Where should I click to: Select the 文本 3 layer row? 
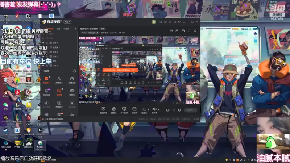click(x=59, y=52)
